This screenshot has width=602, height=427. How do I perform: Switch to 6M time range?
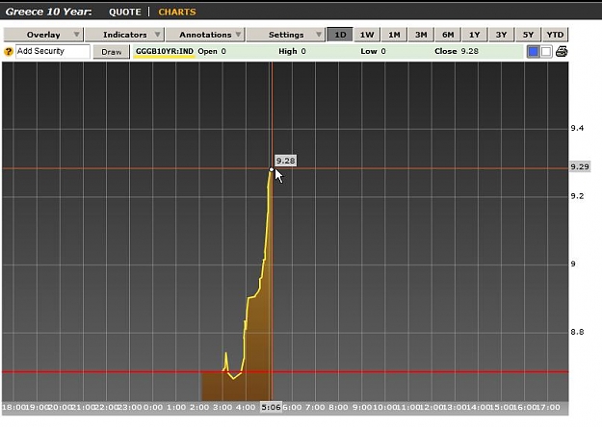(x=448, y=35)
